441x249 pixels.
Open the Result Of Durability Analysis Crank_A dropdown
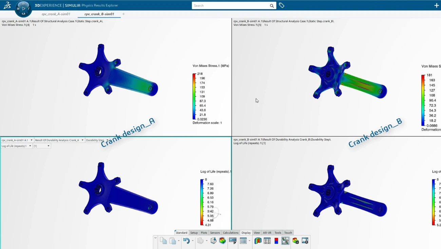point(59,140)
